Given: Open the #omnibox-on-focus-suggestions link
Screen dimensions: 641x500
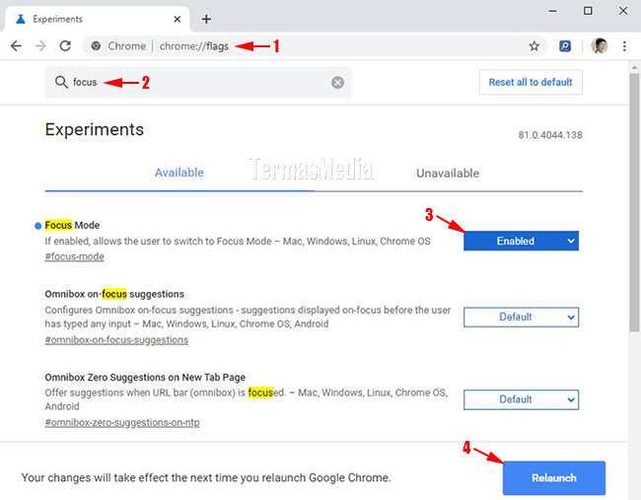Looking at the screenshot, I should click(x=116, y=339).
